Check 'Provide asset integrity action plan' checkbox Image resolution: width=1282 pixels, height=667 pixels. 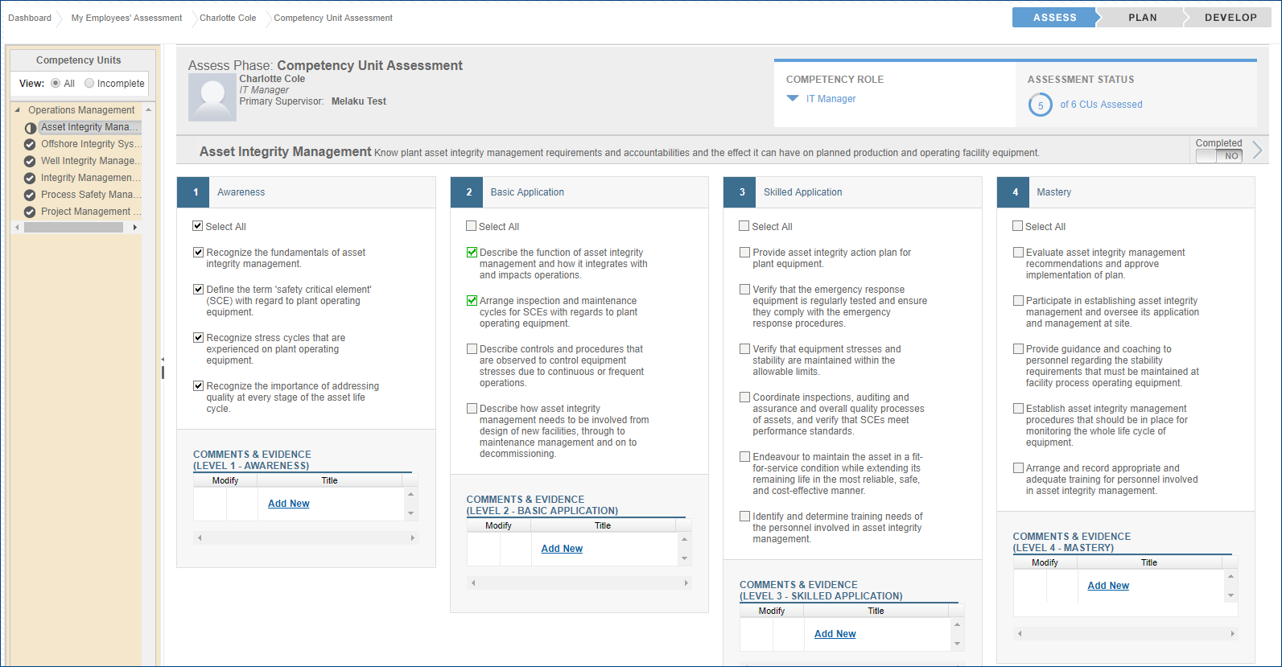click(x=744, y=252)
